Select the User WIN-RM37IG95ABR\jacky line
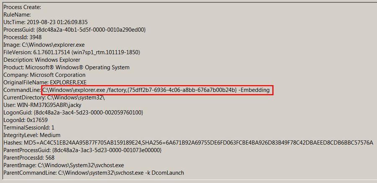 point(42,105)
